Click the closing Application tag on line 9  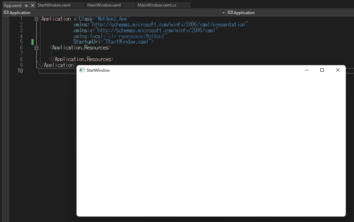point(57,65)
